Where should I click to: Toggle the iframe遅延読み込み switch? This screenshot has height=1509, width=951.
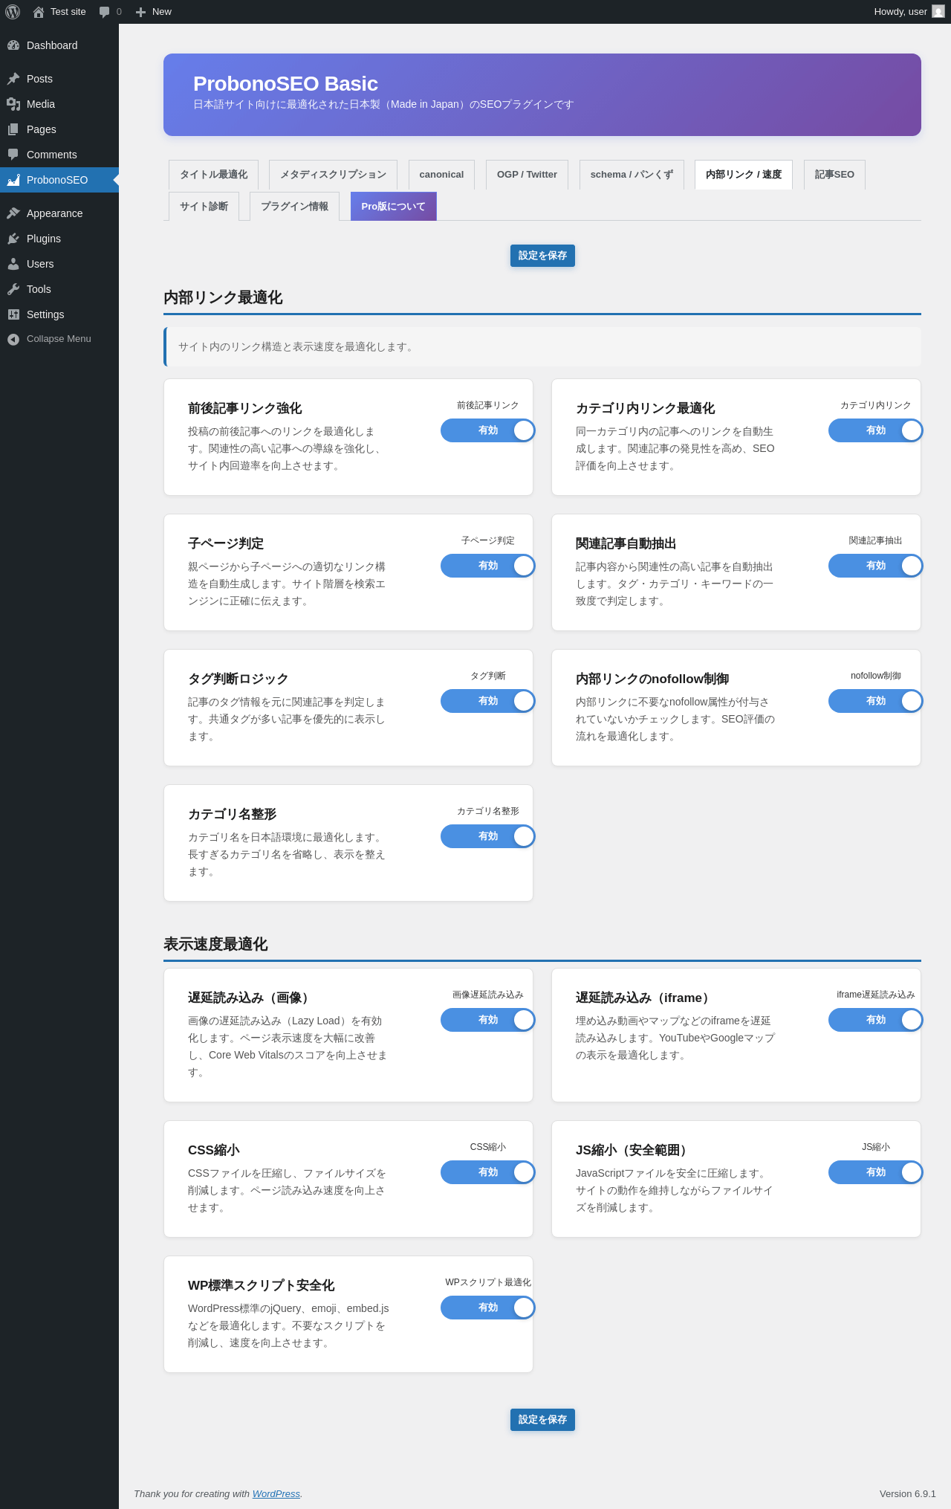pos(875,1020)
